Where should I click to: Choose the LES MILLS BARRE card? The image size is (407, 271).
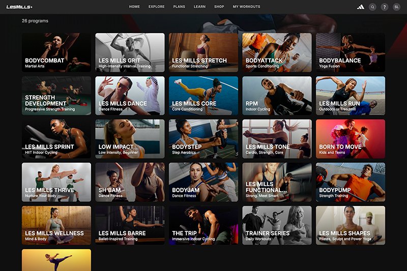pyautogui.click(x=130, y=225)
